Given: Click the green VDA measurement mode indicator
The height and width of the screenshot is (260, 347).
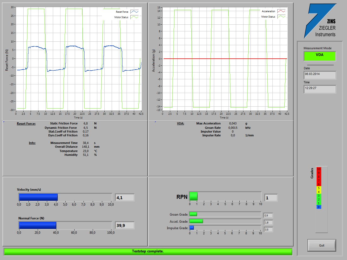Looking at the screenshot, I should pos(320,56).
